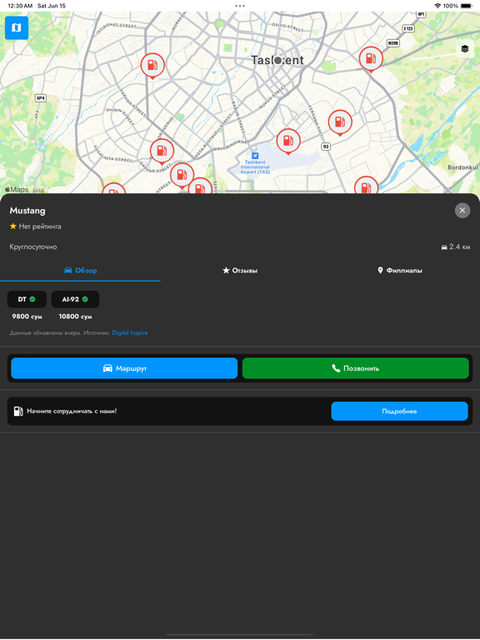This screenshot has height=640, width=480.
Task: Tap the gas station pin above the airport
Action: 288,141
